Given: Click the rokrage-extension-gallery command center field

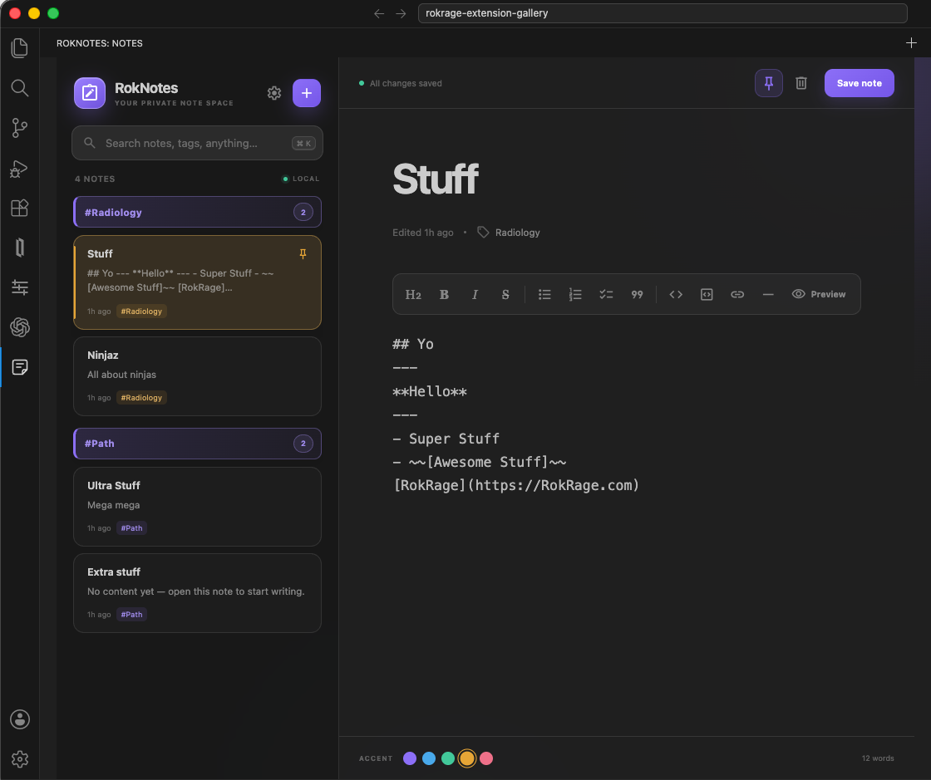Looking at the screenshot, I should (662, 13).
